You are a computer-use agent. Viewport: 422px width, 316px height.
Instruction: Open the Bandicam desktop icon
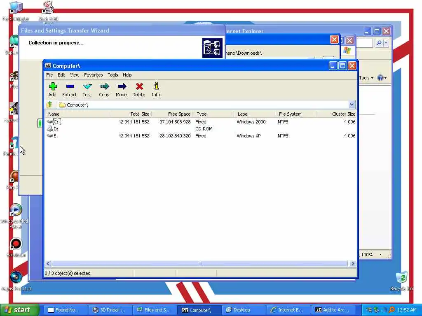16,247
